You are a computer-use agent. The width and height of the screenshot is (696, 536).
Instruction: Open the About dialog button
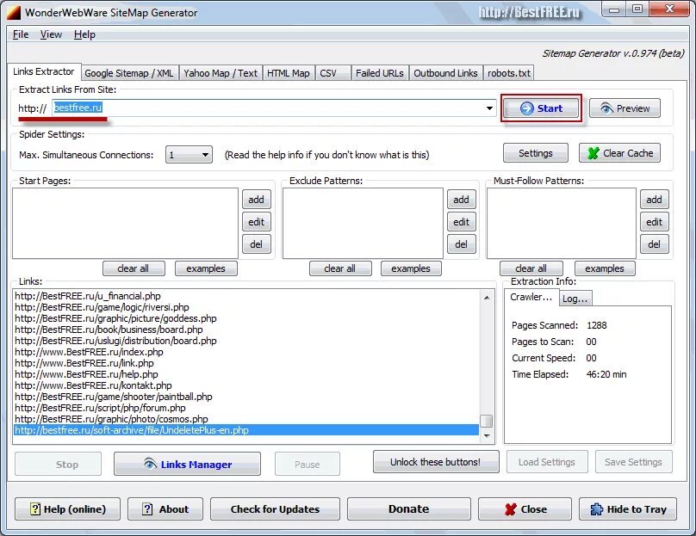tap(165, 509)
